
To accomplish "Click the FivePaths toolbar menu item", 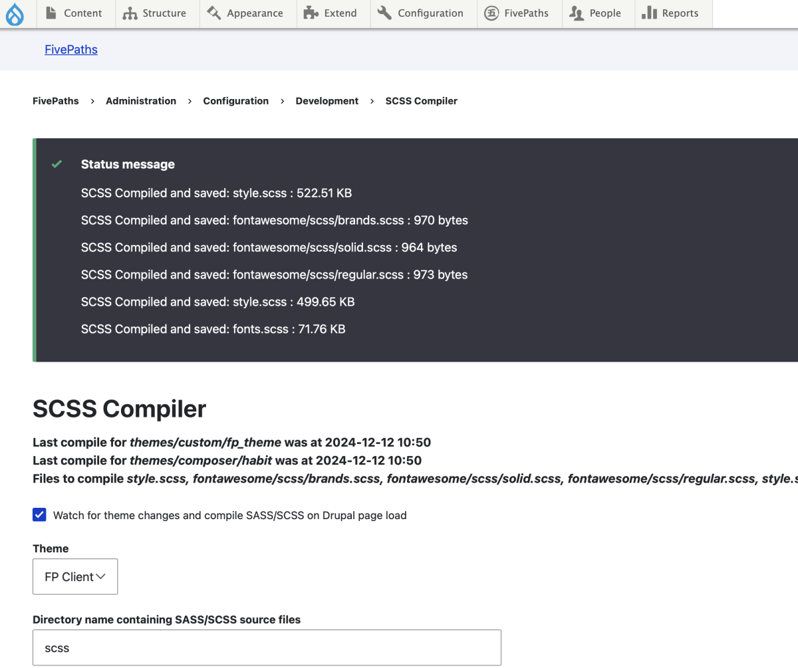I will [519, 13].
